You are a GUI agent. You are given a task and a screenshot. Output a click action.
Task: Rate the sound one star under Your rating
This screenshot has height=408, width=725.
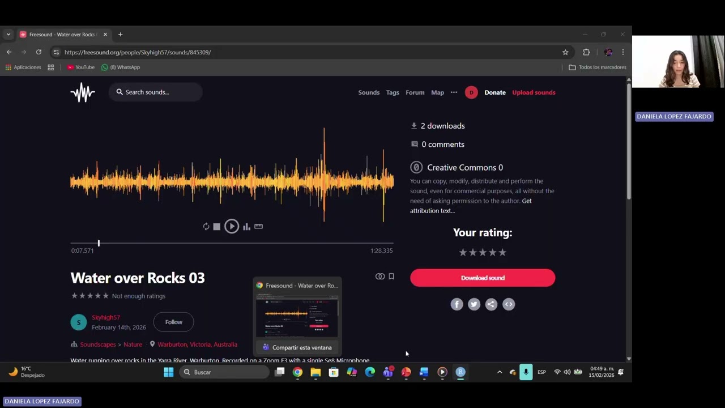click(x=463, y=252)
